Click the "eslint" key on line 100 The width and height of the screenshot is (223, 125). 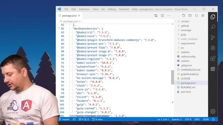82,97
